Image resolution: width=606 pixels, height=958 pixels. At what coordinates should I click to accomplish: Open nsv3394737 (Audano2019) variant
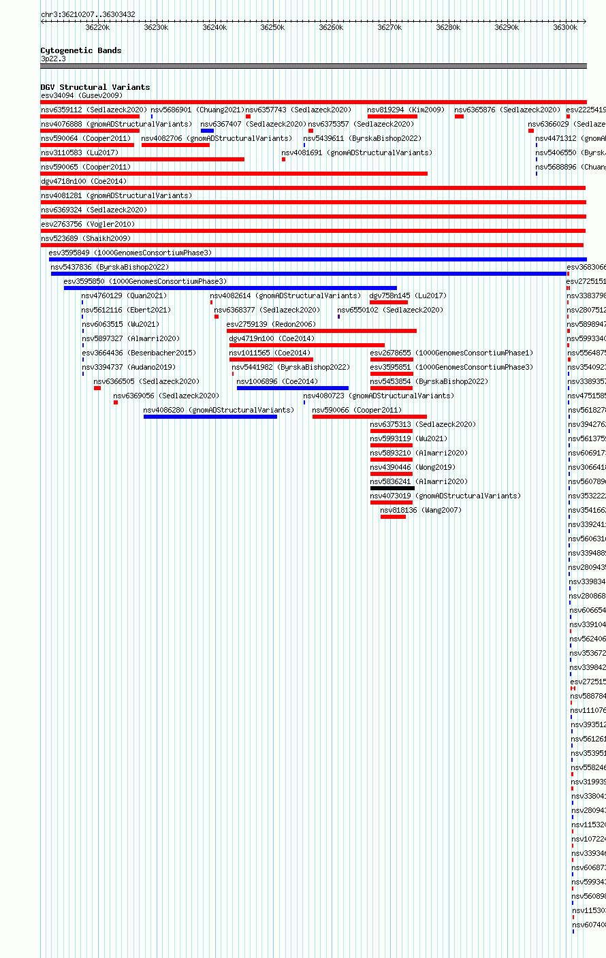[x=129, y=367]
